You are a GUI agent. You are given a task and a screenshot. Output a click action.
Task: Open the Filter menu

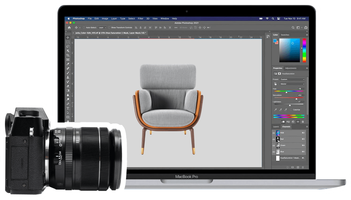pos(140,19)
